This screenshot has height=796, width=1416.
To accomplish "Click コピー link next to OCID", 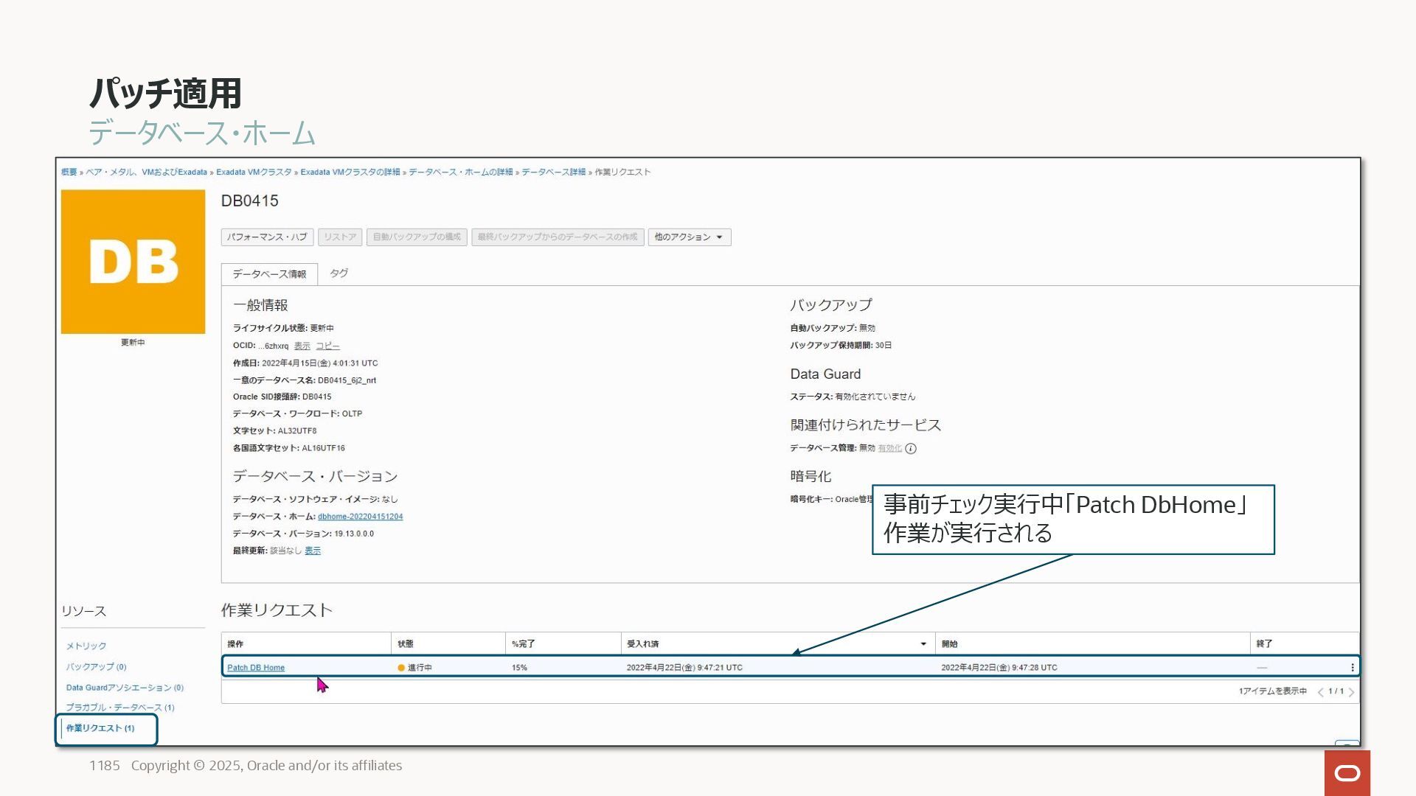I will pos(327,346).
